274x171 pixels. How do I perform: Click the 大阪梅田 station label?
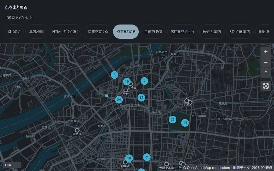coord(130,87)
